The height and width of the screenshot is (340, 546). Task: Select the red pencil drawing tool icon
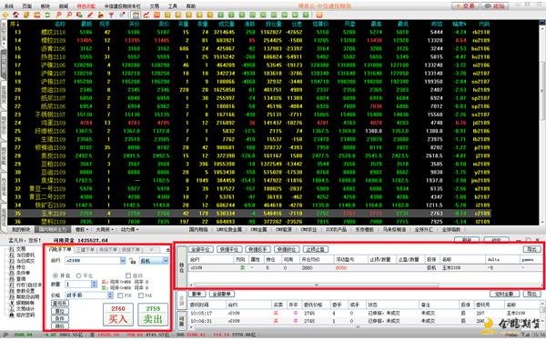pos(90,15)
